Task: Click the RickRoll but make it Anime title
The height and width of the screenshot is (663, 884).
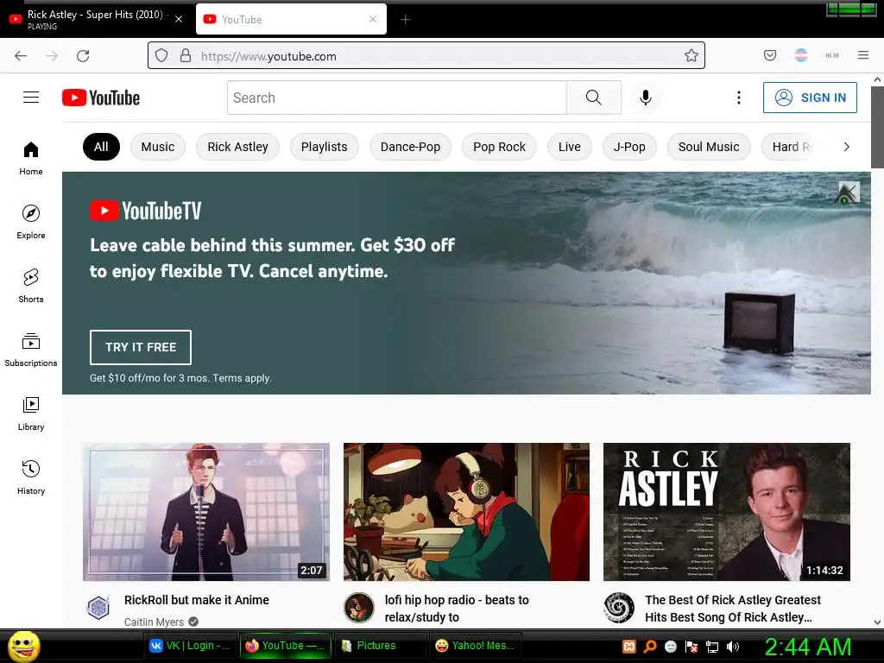Action: [x=197, y=600]
